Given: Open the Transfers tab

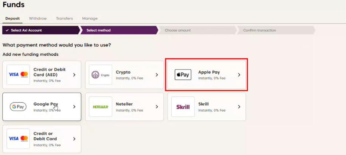Looking at the screenshot, I should point(64,18).
